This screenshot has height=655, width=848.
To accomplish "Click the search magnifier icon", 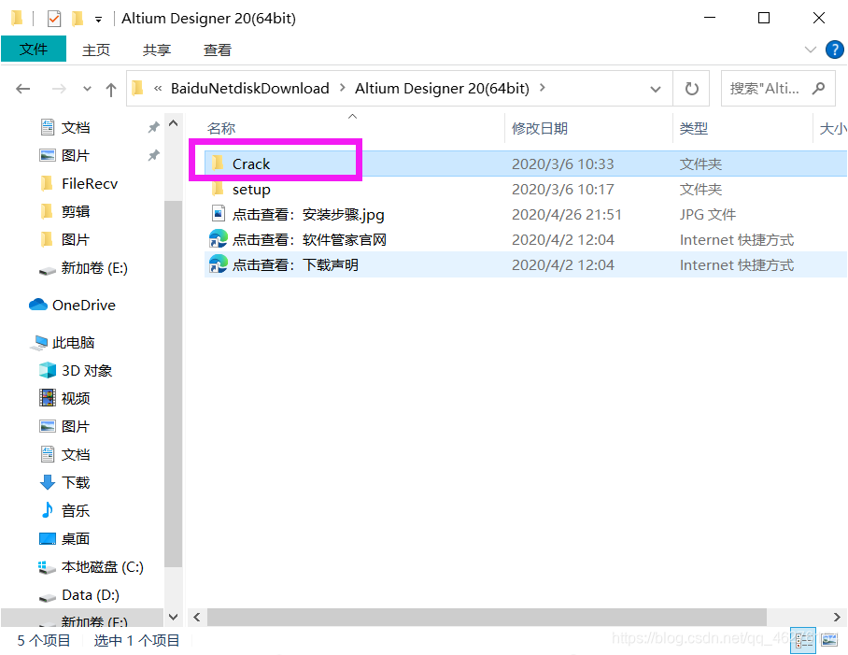I will tap(819, 88).
